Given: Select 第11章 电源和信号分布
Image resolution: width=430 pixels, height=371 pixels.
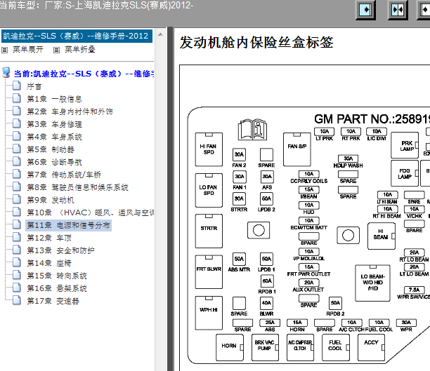Looking at the screenshot, I should point(68,225).
